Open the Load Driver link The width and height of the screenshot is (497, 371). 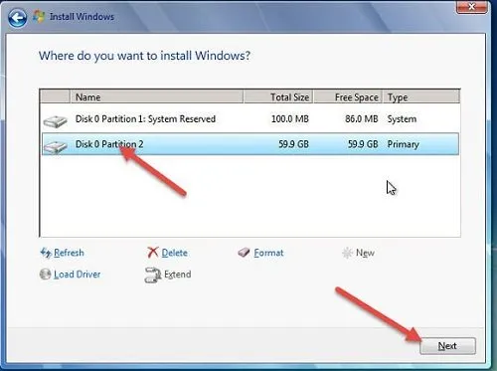click(x=78, y=275)
